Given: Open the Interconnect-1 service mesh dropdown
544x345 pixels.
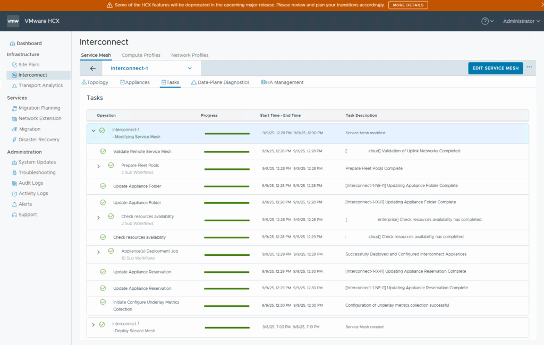Looking at the screenshot, I should tap(190, 68).
